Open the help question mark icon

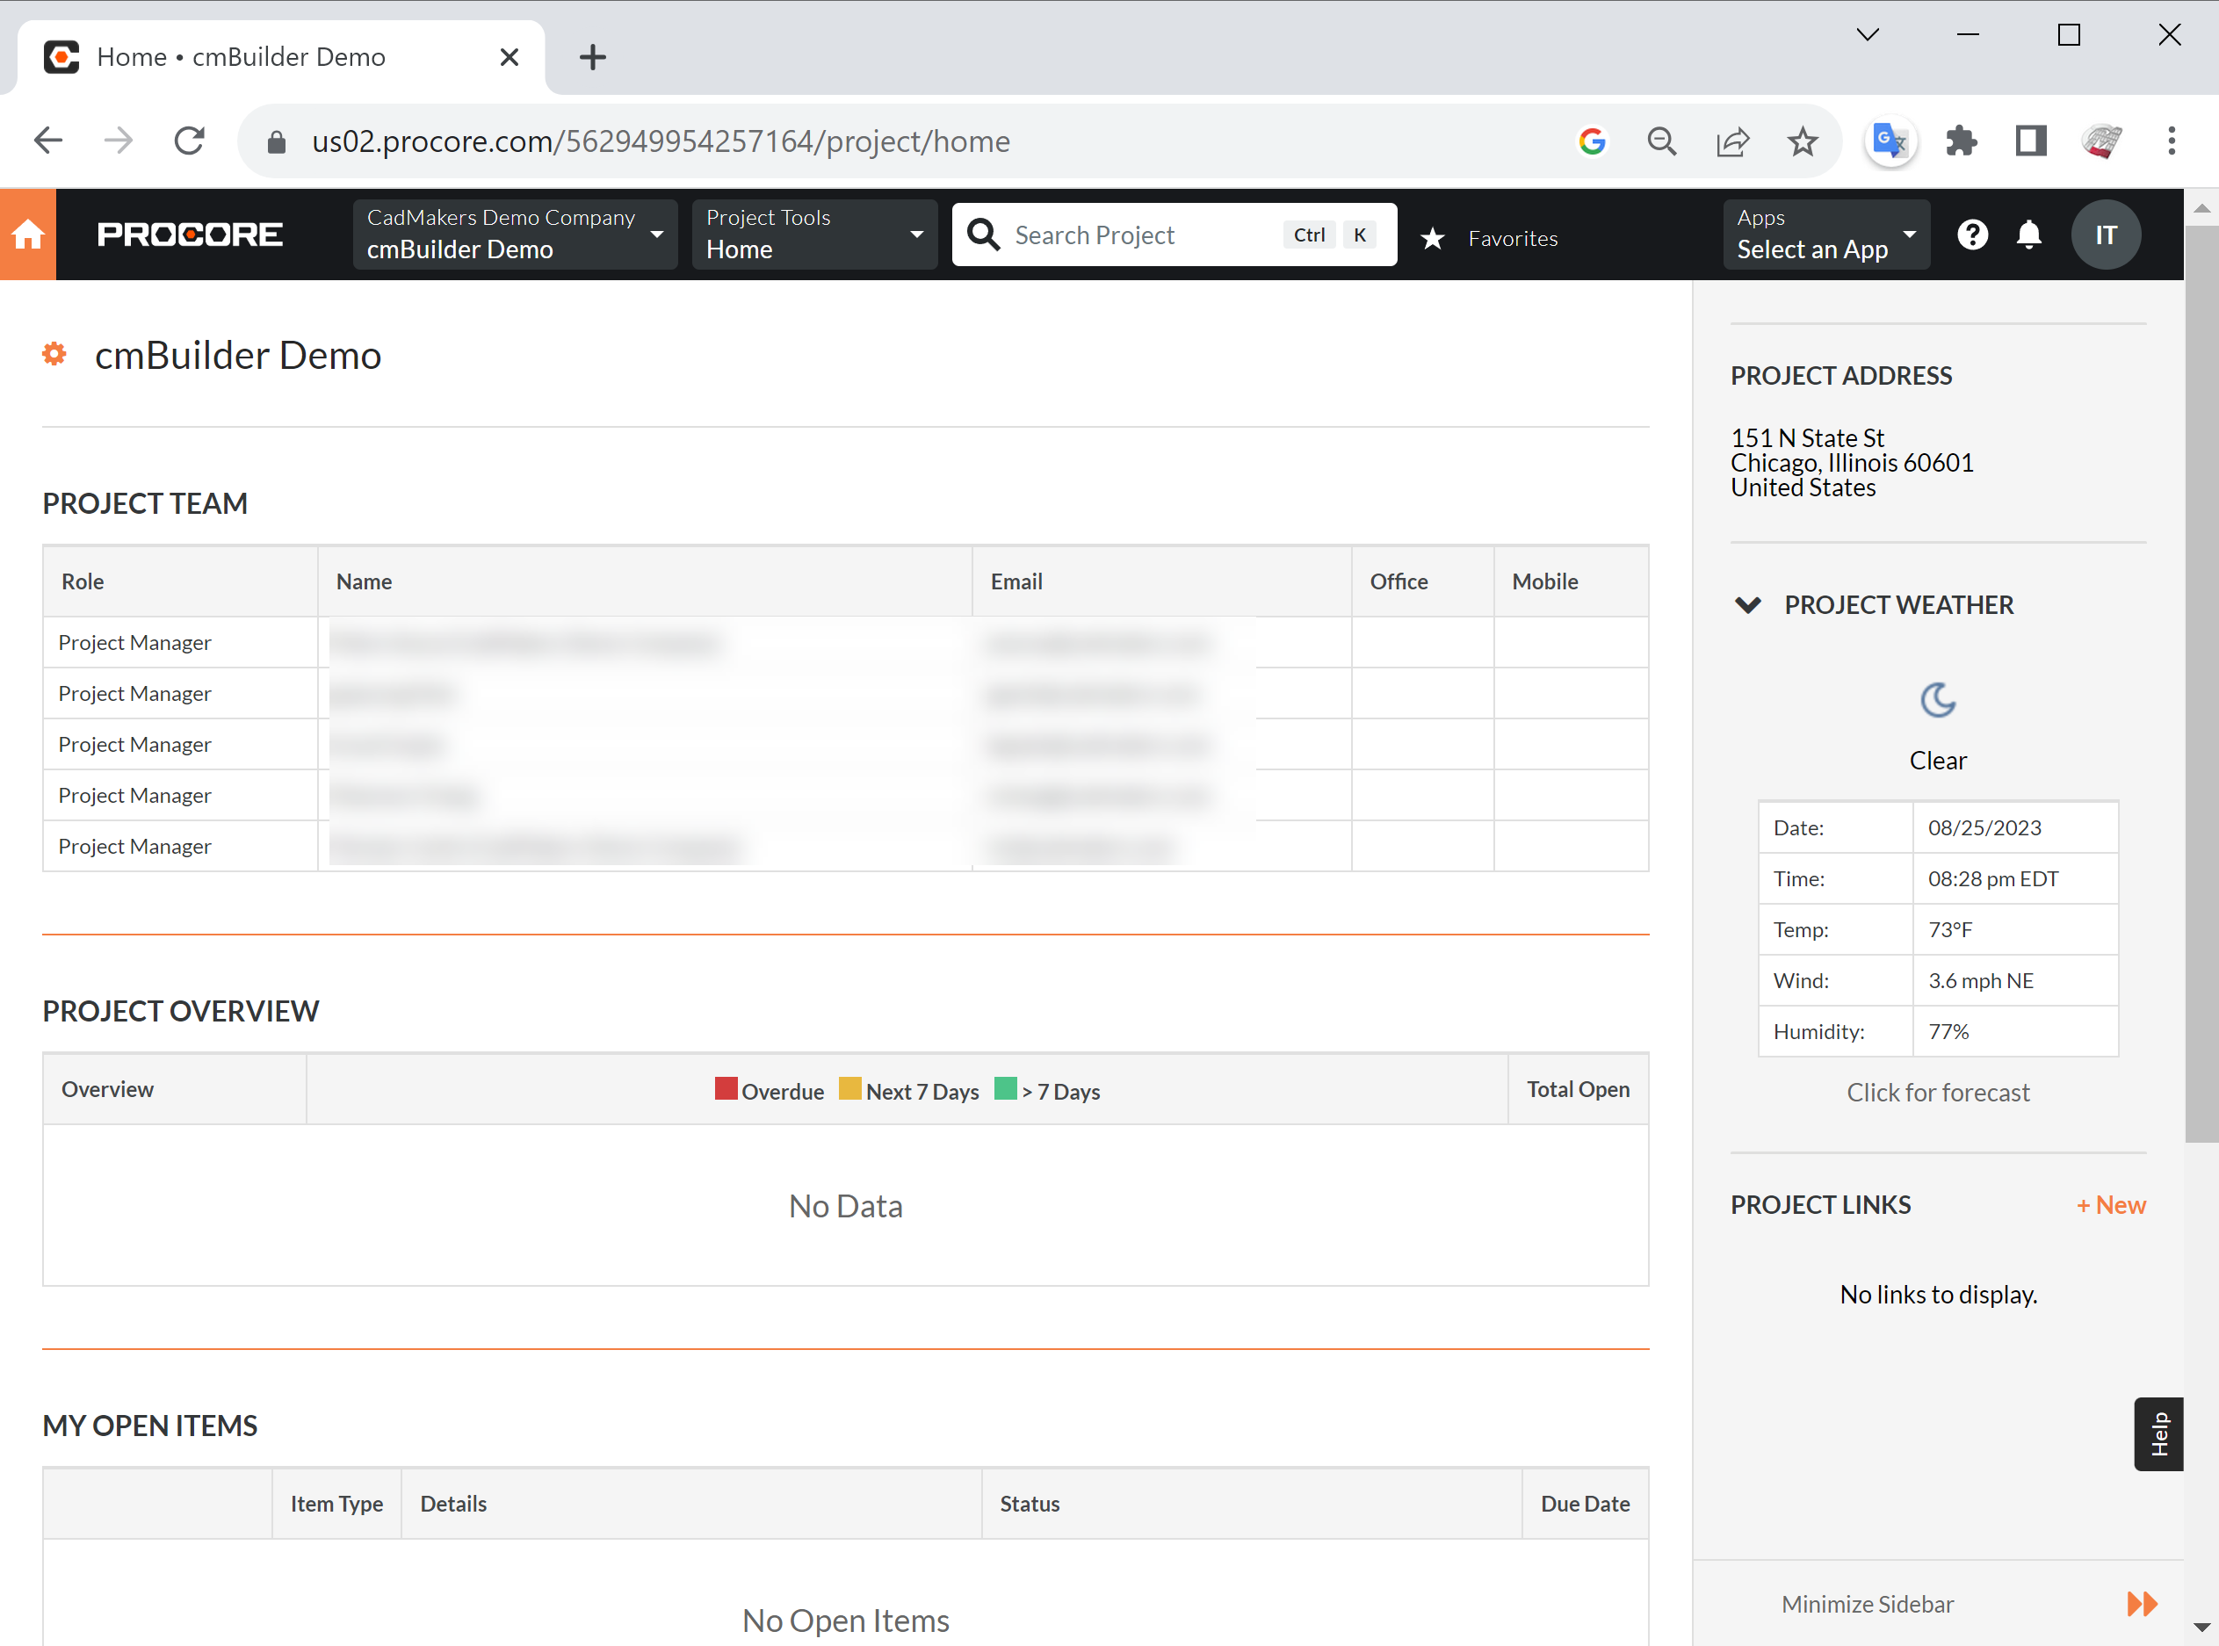click(x=1973, y=235)
